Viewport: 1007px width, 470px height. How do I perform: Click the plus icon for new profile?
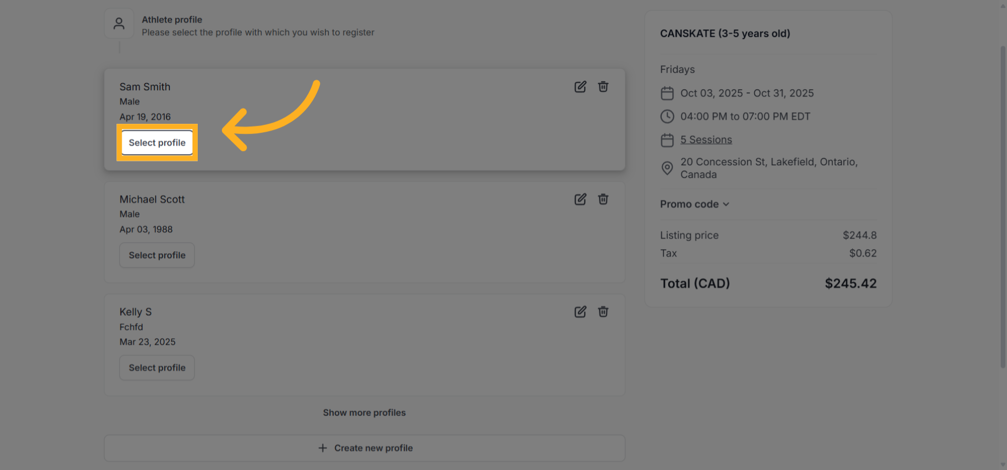tap(323, 448)
